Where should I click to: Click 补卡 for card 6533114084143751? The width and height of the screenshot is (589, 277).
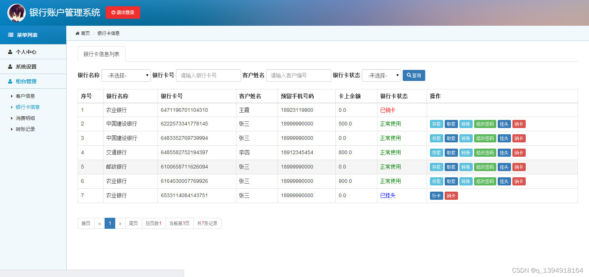[437, 196]
